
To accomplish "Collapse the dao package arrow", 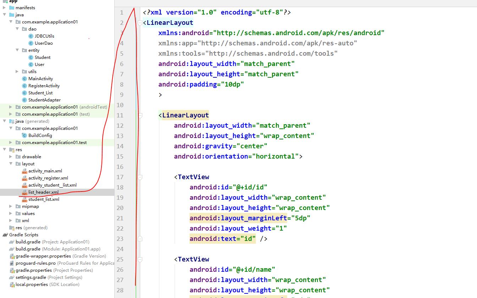I will click(x=17, y=29).
